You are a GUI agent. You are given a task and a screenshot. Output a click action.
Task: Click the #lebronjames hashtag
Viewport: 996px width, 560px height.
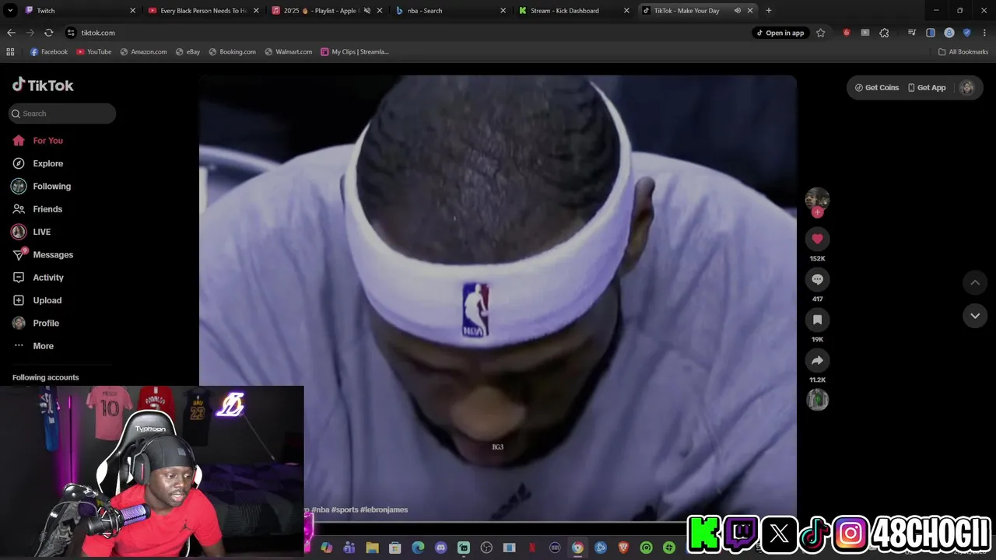384,509
